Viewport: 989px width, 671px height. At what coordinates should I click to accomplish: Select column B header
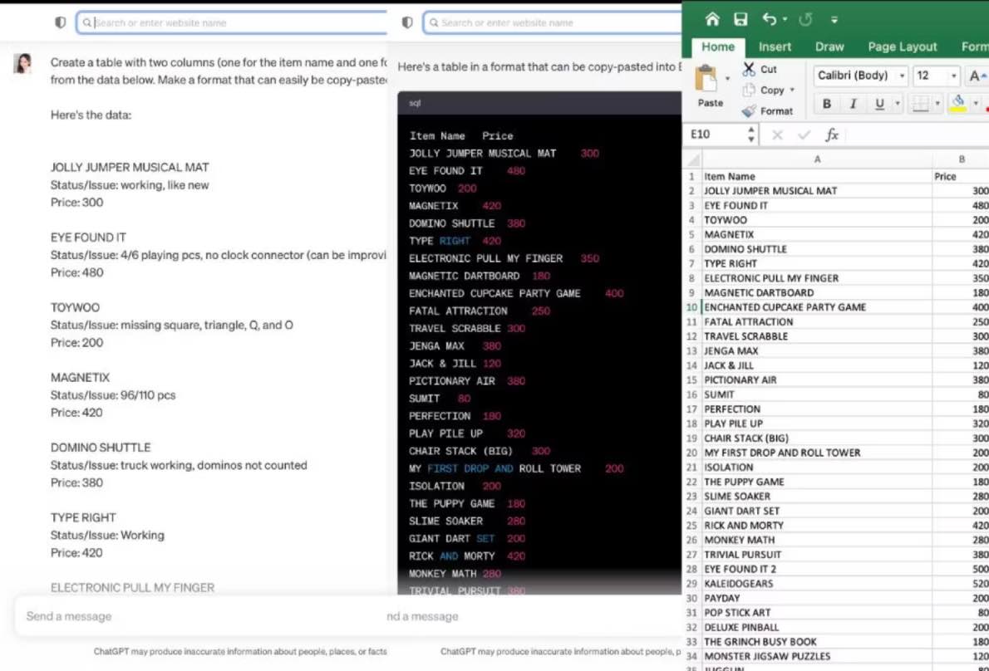(962, 159)
